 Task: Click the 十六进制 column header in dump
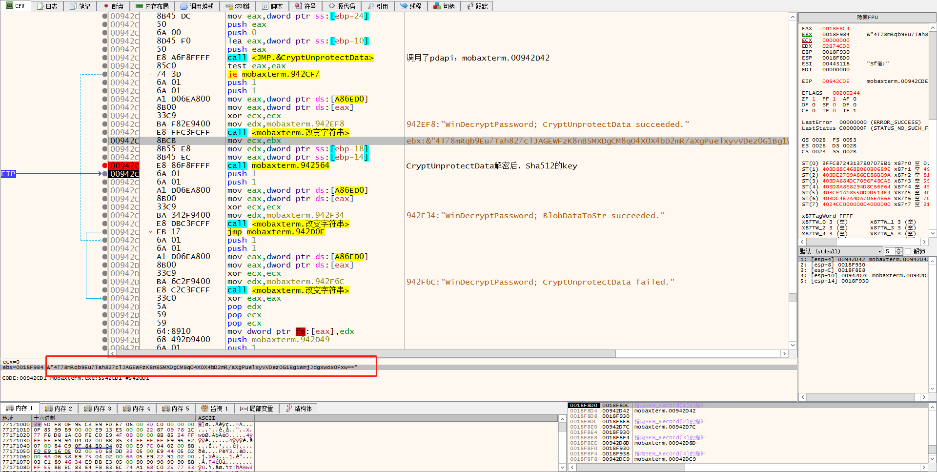coord(114,418)
